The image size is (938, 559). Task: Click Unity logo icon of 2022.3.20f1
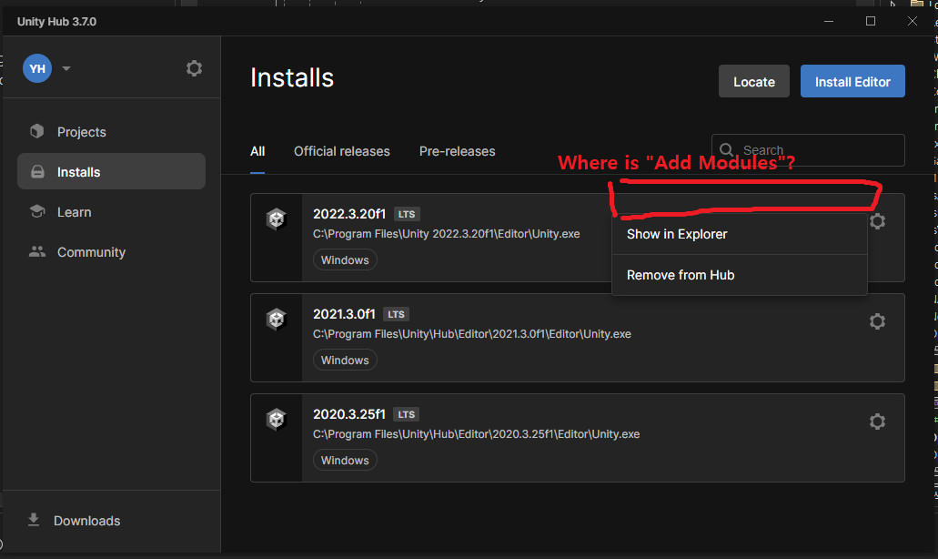tap(277, 219)
